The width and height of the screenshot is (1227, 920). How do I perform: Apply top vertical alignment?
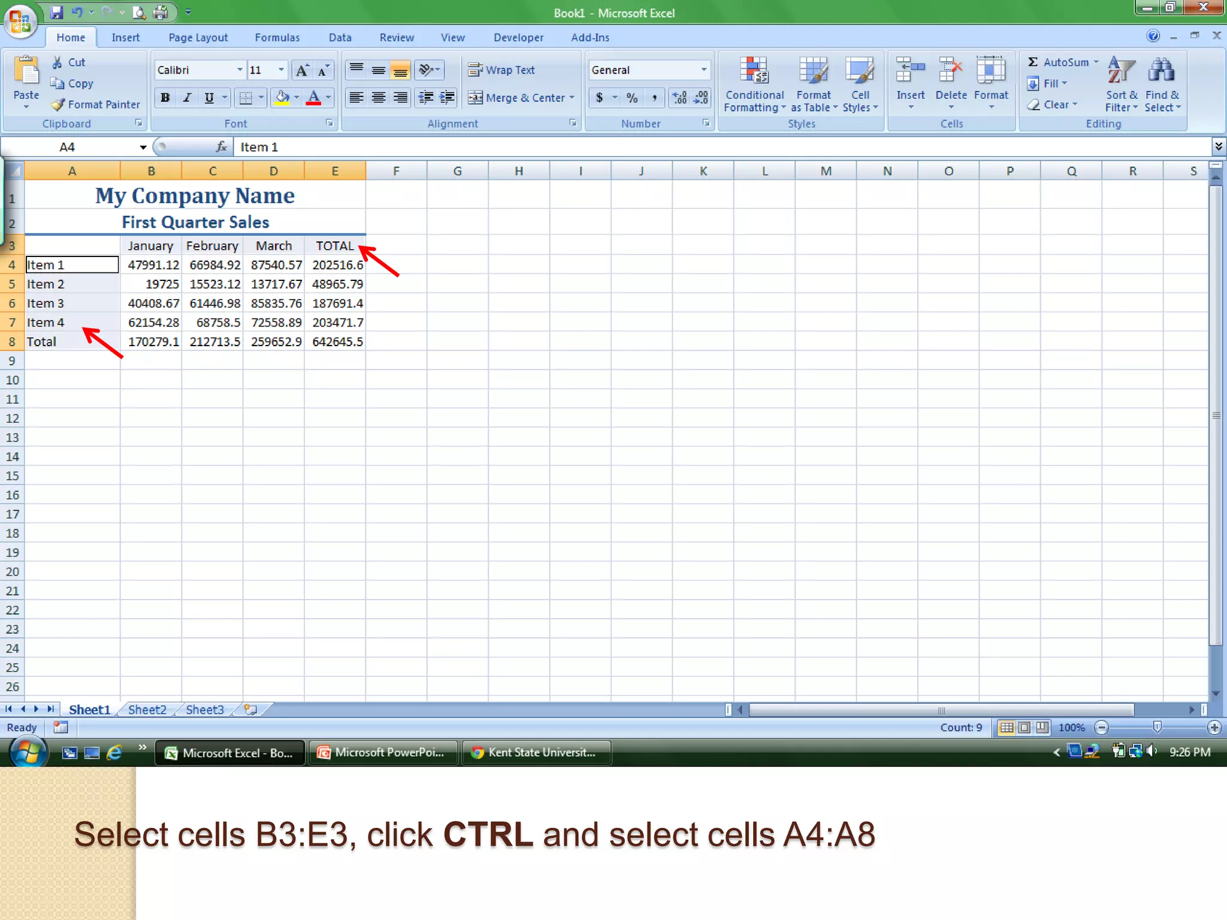tap(356, 70)
